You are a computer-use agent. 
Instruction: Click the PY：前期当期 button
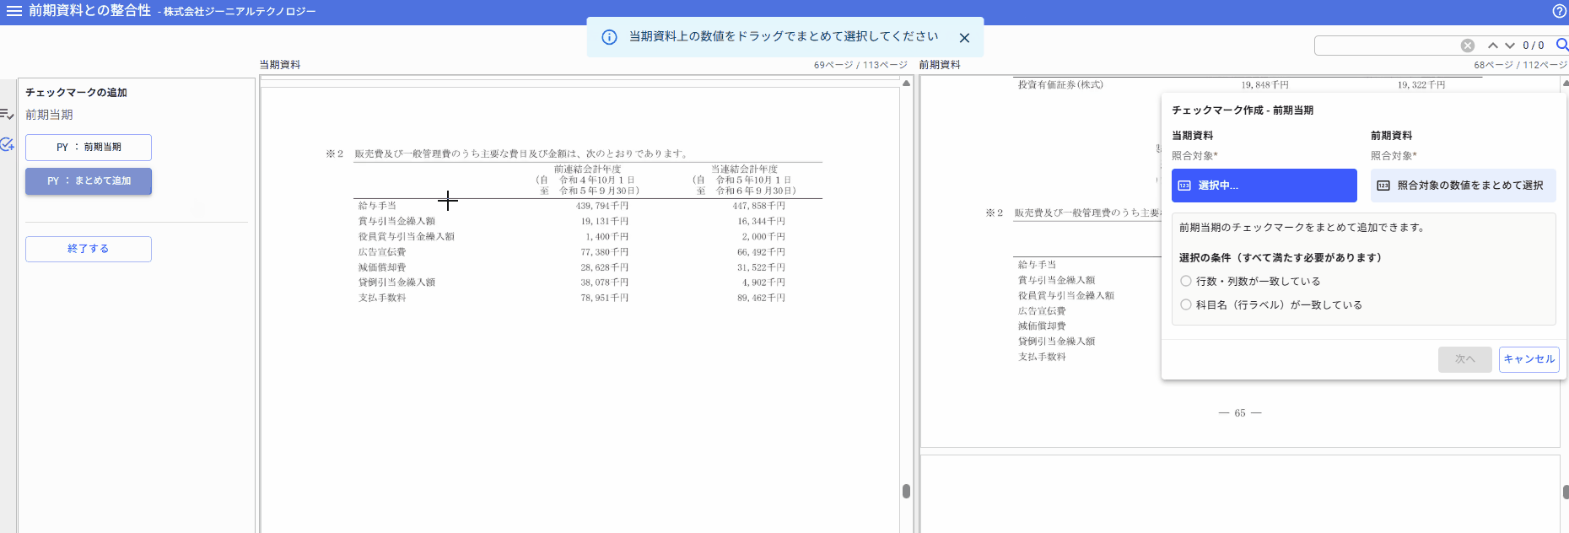[x=89, y=147]
